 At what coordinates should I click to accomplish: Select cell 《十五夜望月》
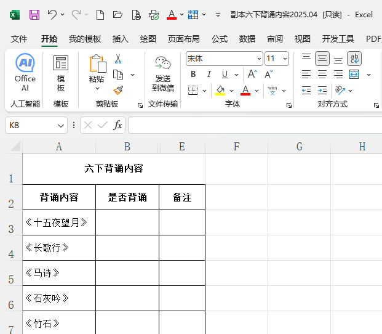pyautogui.click(x=59, y=222)
